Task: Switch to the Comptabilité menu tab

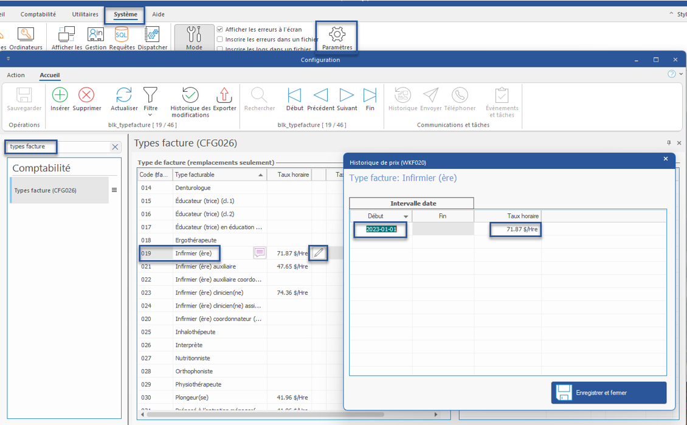Action: pyautogui.click(x=38, y=14)
